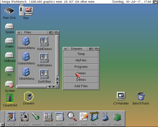Click the Files window vertical scrollbar
Screen dimensions: 158x127
coord(57,56)
